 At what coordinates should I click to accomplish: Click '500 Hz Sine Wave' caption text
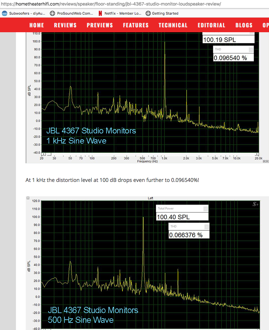81,320
